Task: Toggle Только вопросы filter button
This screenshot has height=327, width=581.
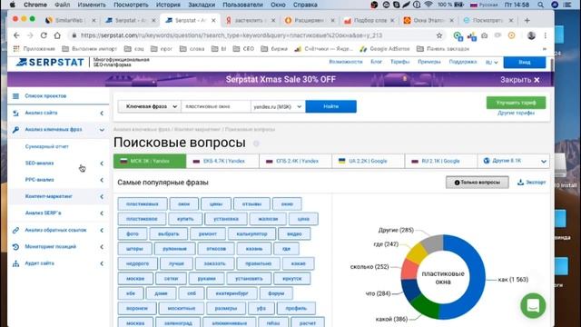Action: (x=478, y=183)
